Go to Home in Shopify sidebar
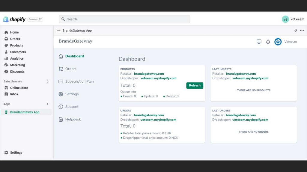This screenshot has width=307, height=172. click(x=14, y=32)
